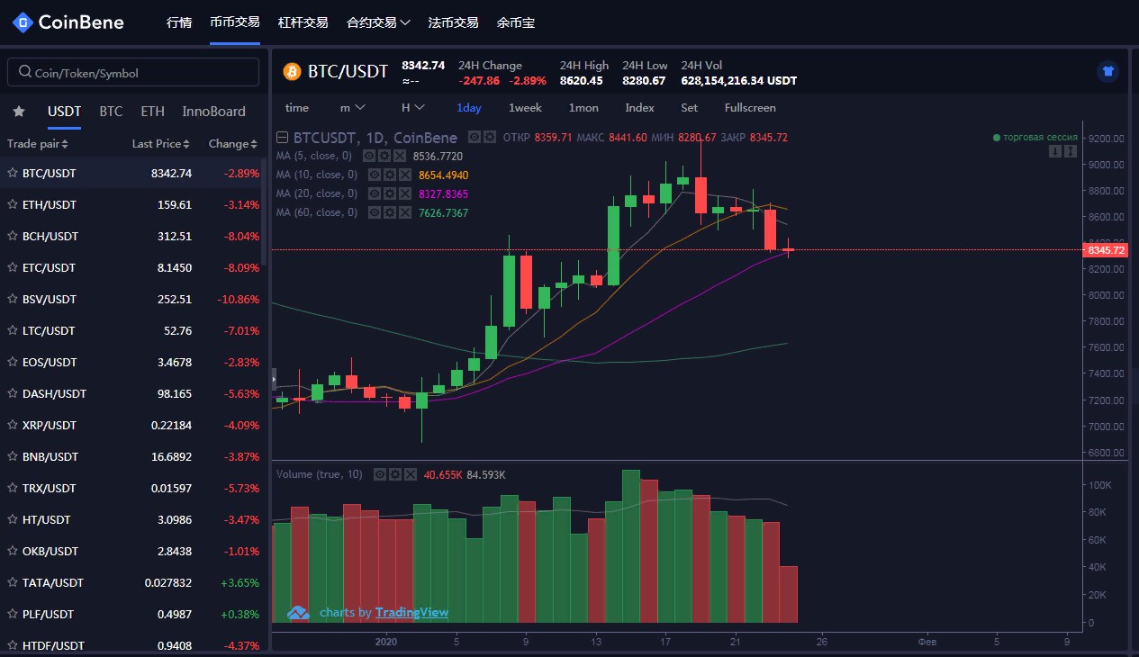
Task: Open settings gear for MA (10, close, 0)
Action: pyautogui.click(x=389, y=175)
